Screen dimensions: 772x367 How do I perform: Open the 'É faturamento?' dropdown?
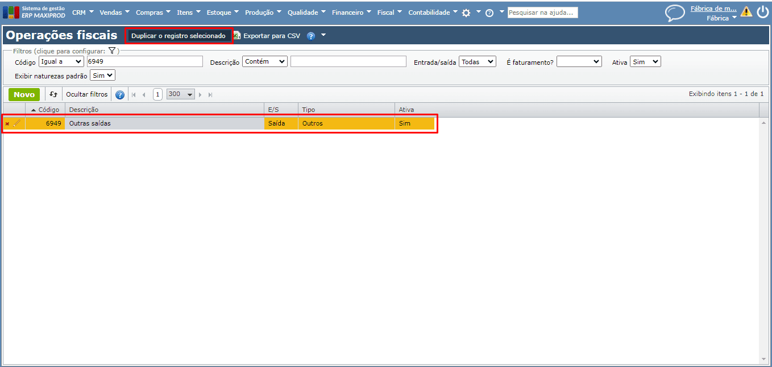tap(579, 61)
